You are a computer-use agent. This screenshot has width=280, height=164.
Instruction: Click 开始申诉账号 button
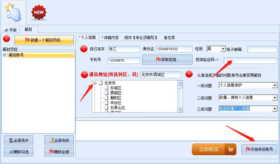[259, 149]
